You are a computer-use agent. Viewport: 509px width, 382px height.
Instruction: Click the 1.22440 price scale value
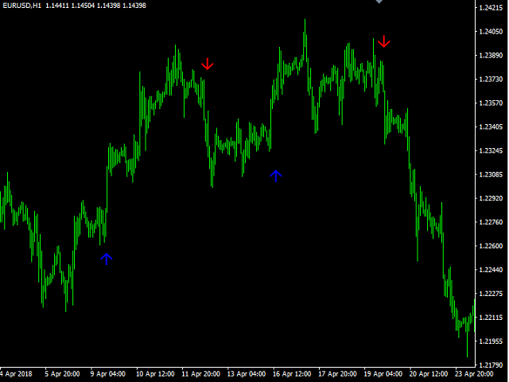tap(491, 270)
